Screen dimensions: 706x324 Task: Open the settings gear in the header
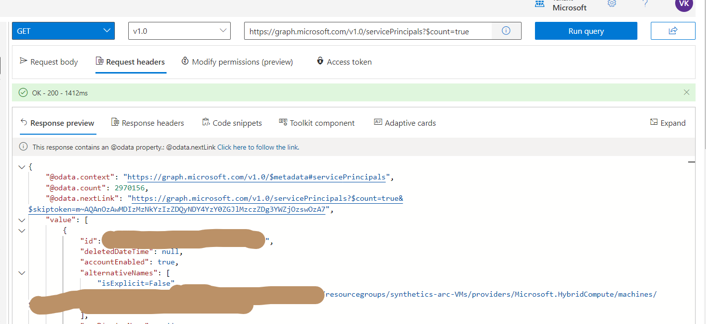(611, 3)
